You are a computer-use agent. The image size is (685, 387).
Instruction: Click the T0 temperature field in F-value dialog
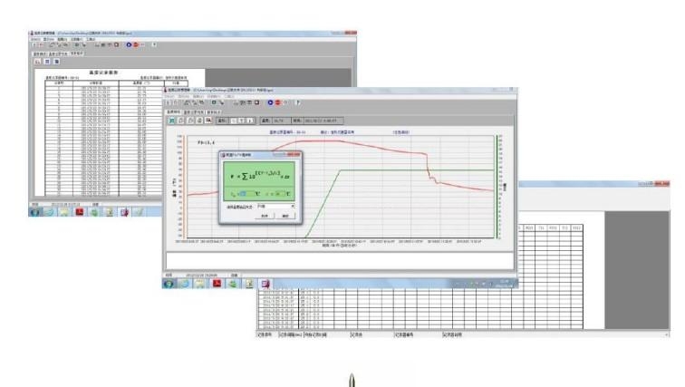[247, 194]
